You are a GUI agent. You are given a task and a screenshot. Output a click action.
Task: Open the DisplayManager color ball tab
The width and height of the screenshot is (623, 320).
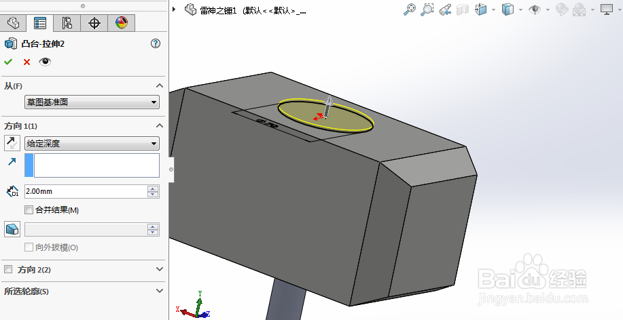click(x=121, y=22)
